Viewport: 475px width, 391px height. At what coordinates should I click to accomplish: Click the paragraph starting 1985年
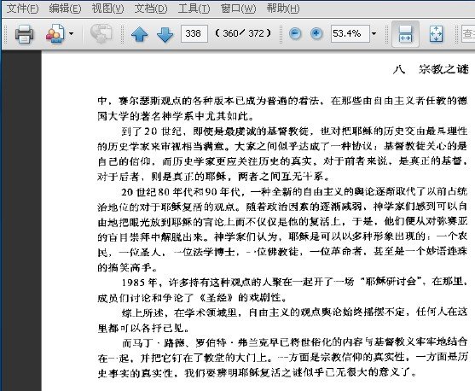click(282, 289)
